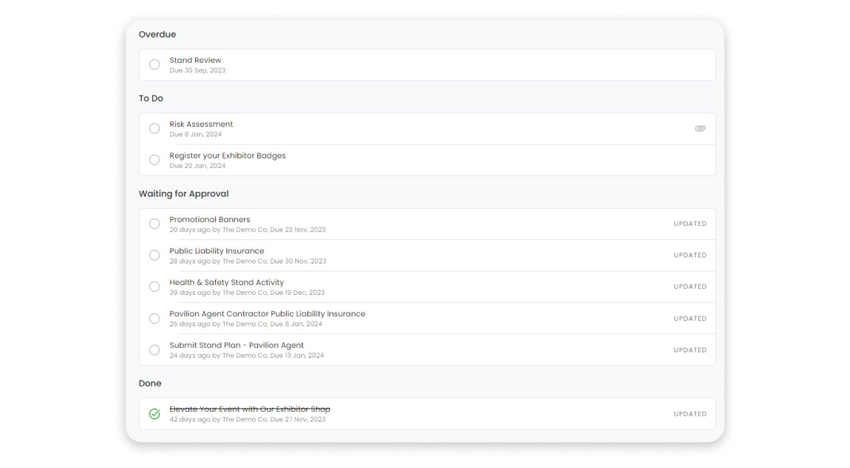Complete Health & Safety Stand Activity
This screenshot has width=850, height=468.
coord(154,286)
